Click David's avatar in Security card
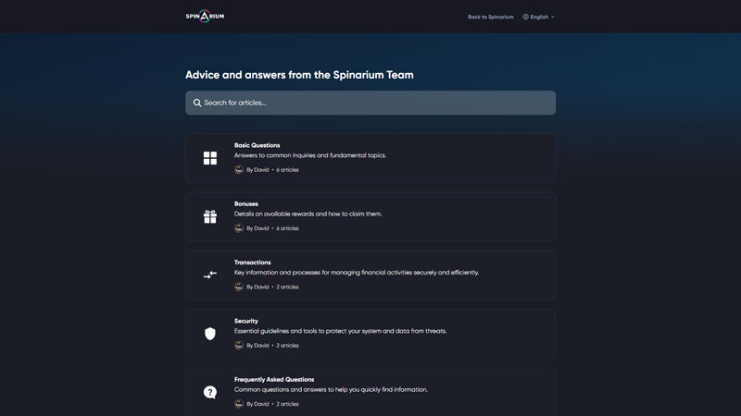 coord(239,345)
